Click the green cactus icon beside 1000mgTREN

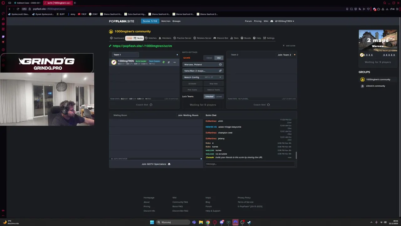click(x=164, y=62)
